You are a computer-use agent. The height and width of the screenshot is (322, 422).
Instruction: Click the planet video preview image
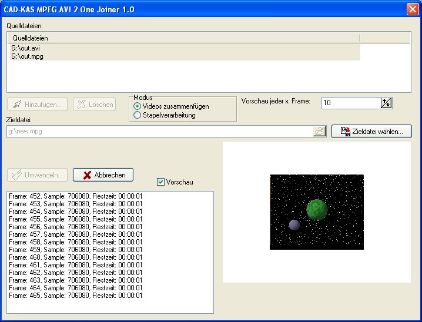(x=316, y=212)
